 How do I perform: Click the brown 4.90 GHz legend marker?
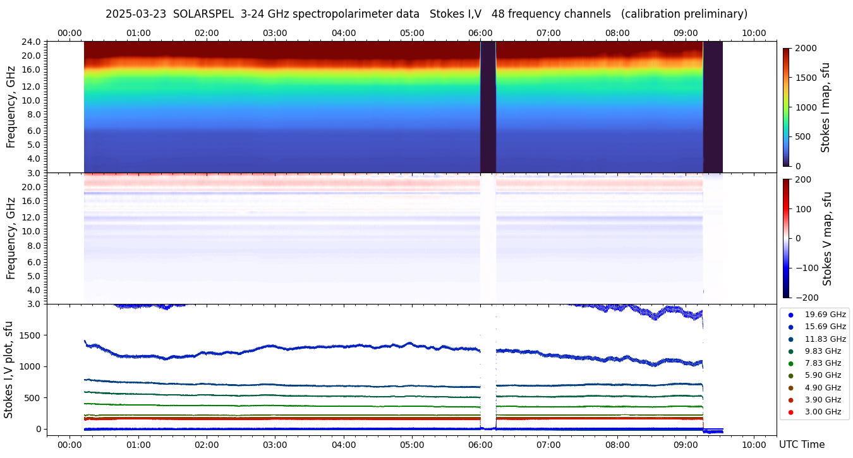point(790,388)
